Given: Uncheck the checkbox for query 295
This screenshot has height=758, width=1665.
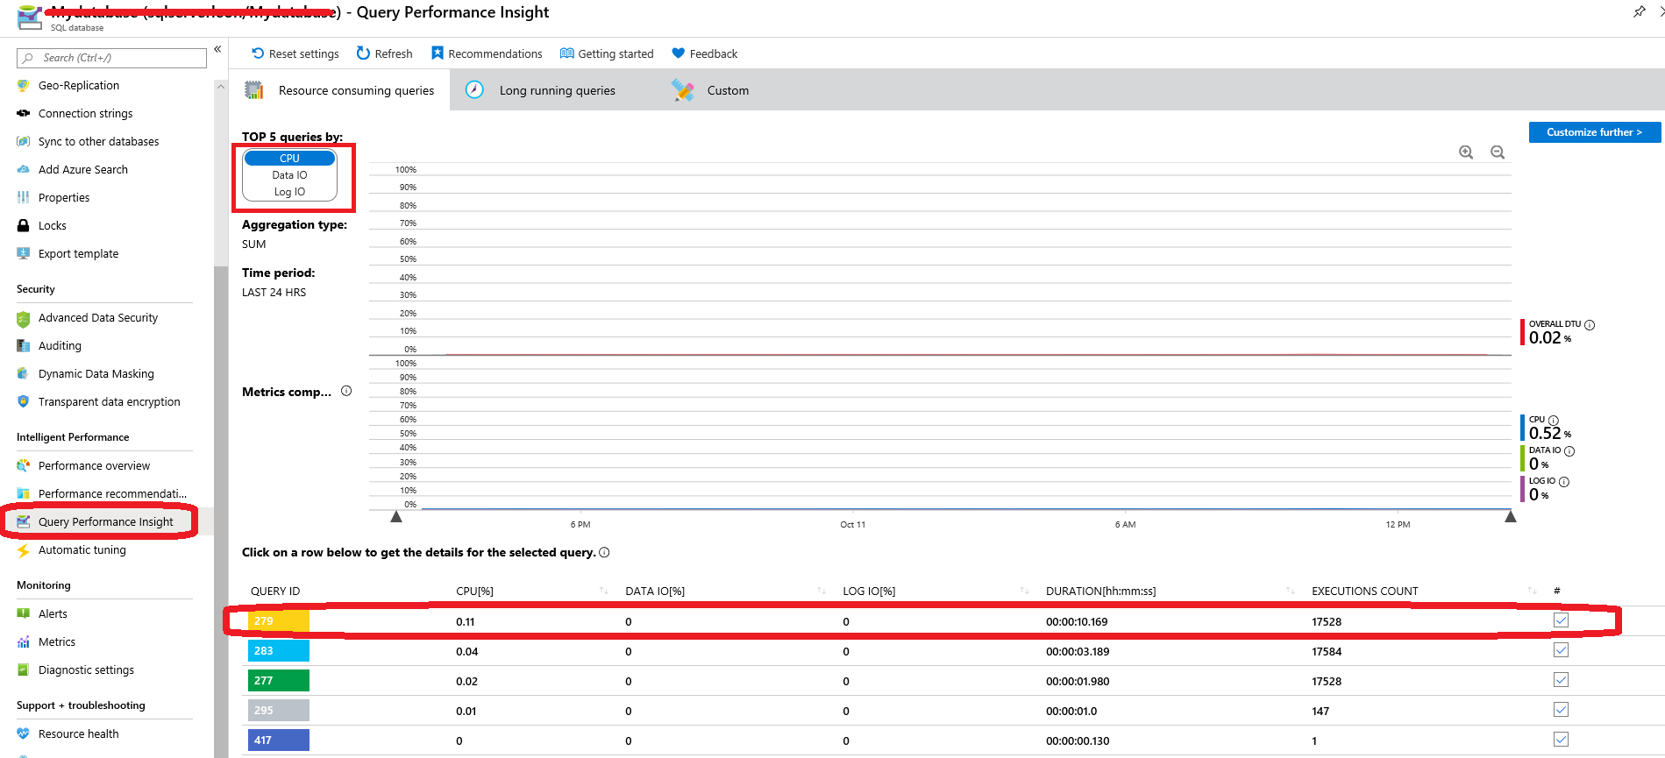Looking at the screenshot, I should point(1561,710).
